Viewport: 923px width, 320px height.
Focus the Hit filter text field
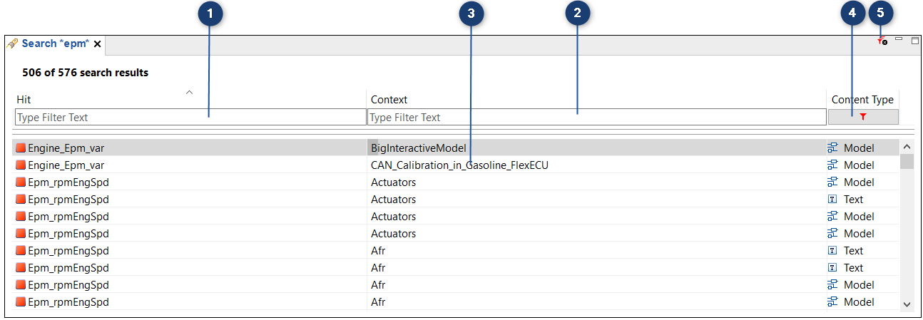click(190, 117)
